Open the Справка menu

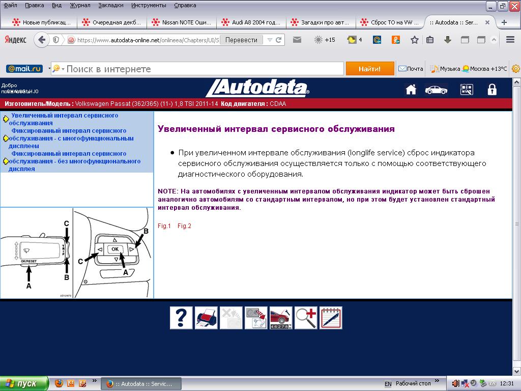pos(185,5)
